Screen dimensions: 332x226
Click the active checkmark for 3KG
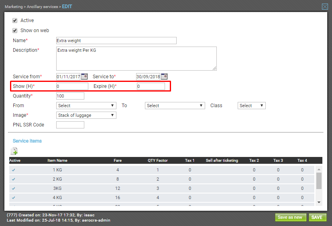(x=14, y=188)
